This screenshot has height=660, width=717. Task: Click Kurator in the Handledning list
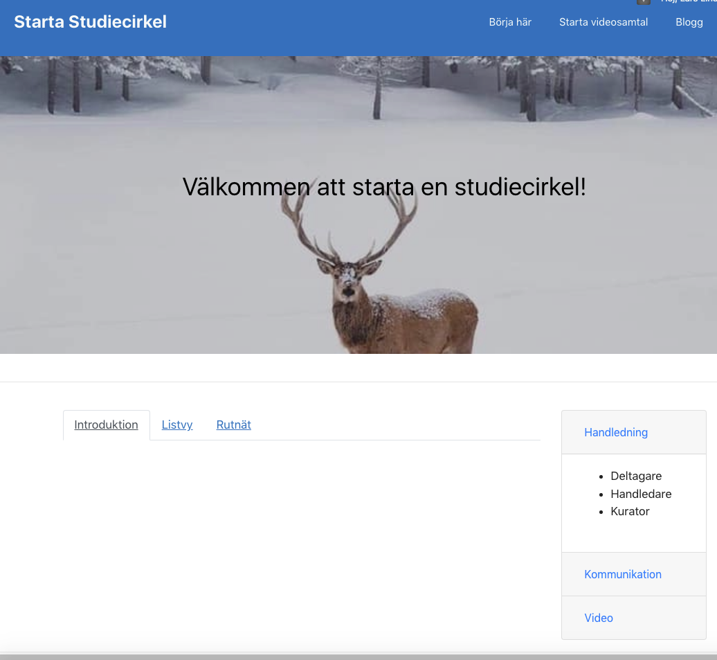[630, 511]
